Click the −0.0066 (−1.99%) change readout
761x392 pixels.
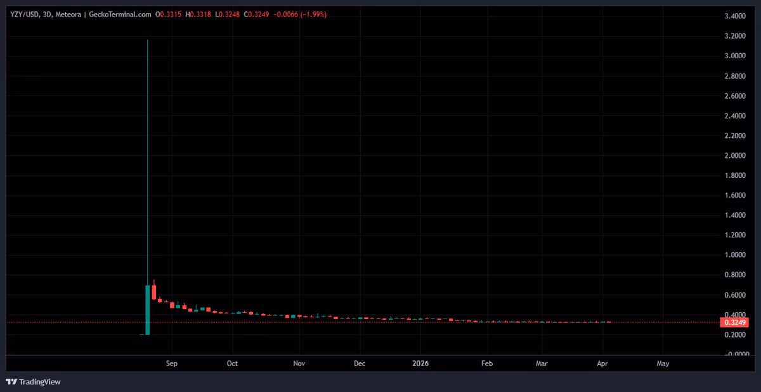click(x=300, y=14)
